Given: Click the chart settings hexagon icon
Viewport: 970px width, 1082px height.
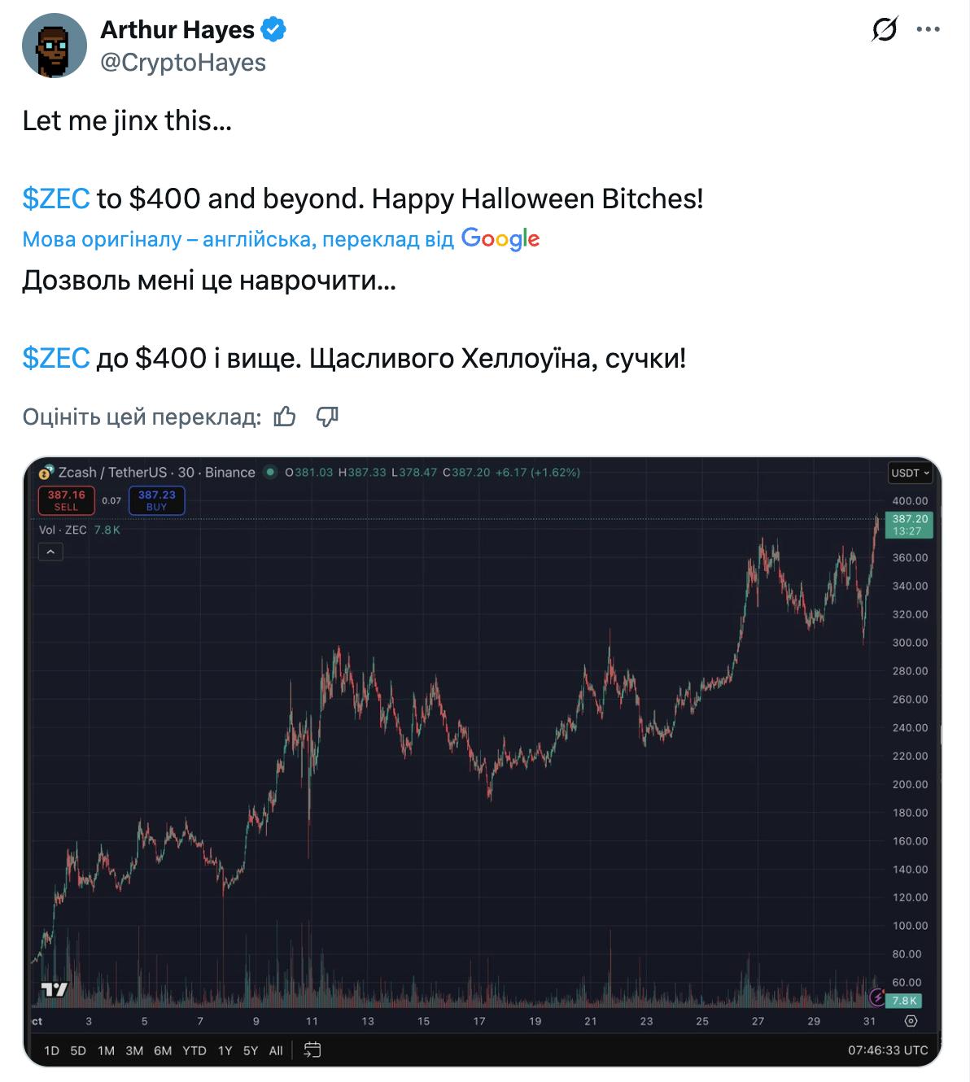Looking at the screenshot, I should point(911,1021).
